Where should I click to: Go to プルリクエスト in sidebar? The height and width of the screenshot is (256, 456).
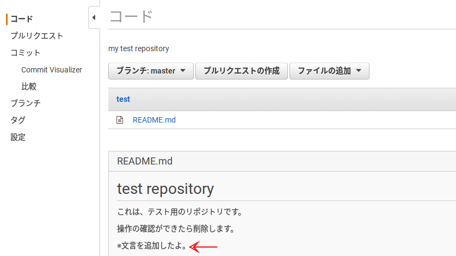[x=37, y=36]
